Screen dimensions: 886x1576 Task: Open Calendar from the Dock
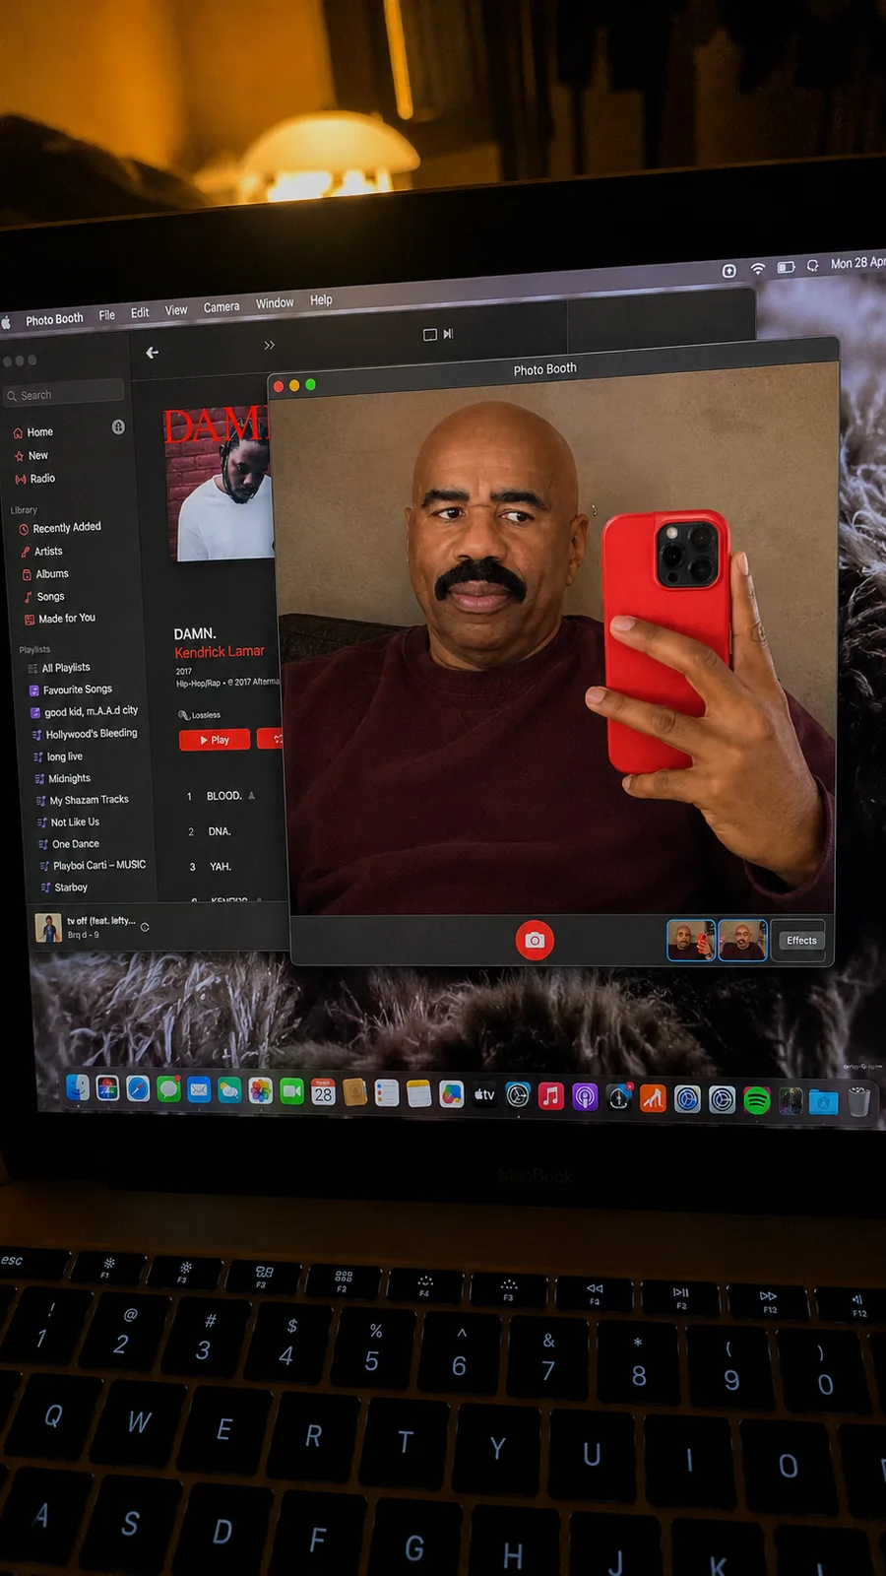(323, 1091)
